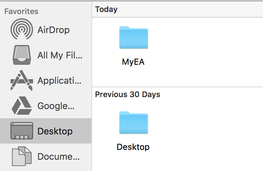Click the All My Files drawer icon
The height and width of the screenshot is (171, 263).
coord(22,55)
